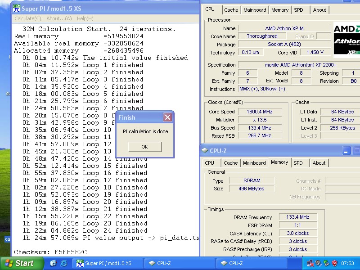Click the Core Speed 1800.4 MHz value
The image size is (360, 270).
[260, 112]
